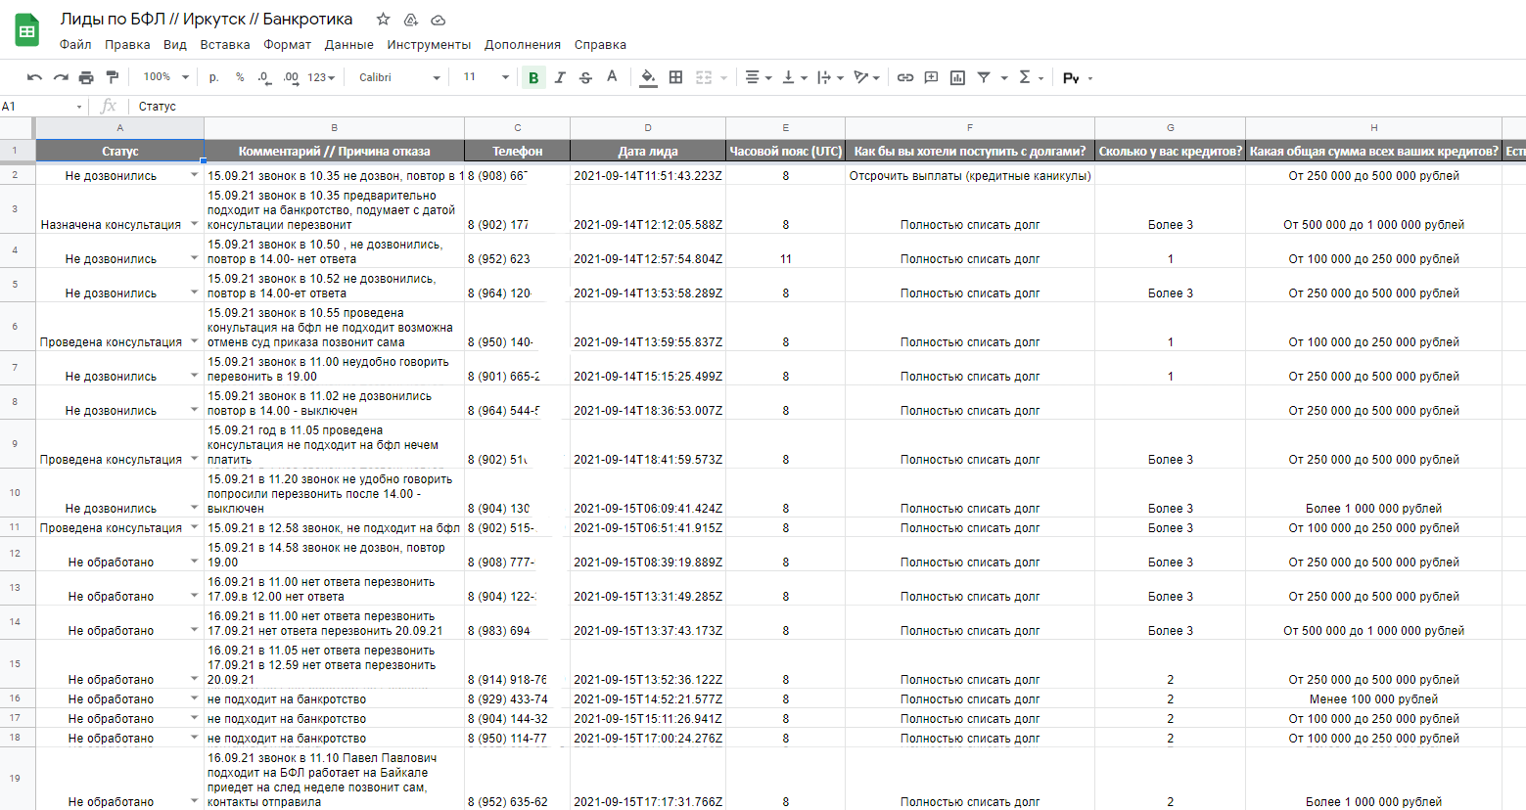Open the fill color picker
Image resolution: width=1526 pixels, height=810 pixels.
pyautogui.click(x=648, y=77)
